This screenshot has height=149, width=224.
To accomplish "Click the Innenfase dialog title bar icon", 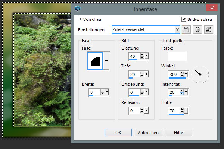I will pyautogui.click(x=78, y=8).
